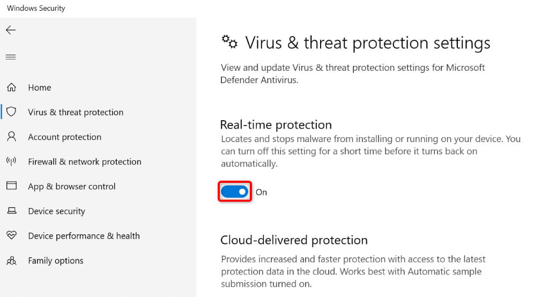
Task: Open the Family options people icon
Action: point(11,261)
